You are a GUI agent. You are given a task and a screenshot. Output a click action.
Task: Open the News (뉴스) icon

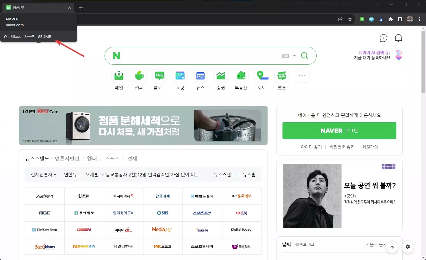pos(200,76)
